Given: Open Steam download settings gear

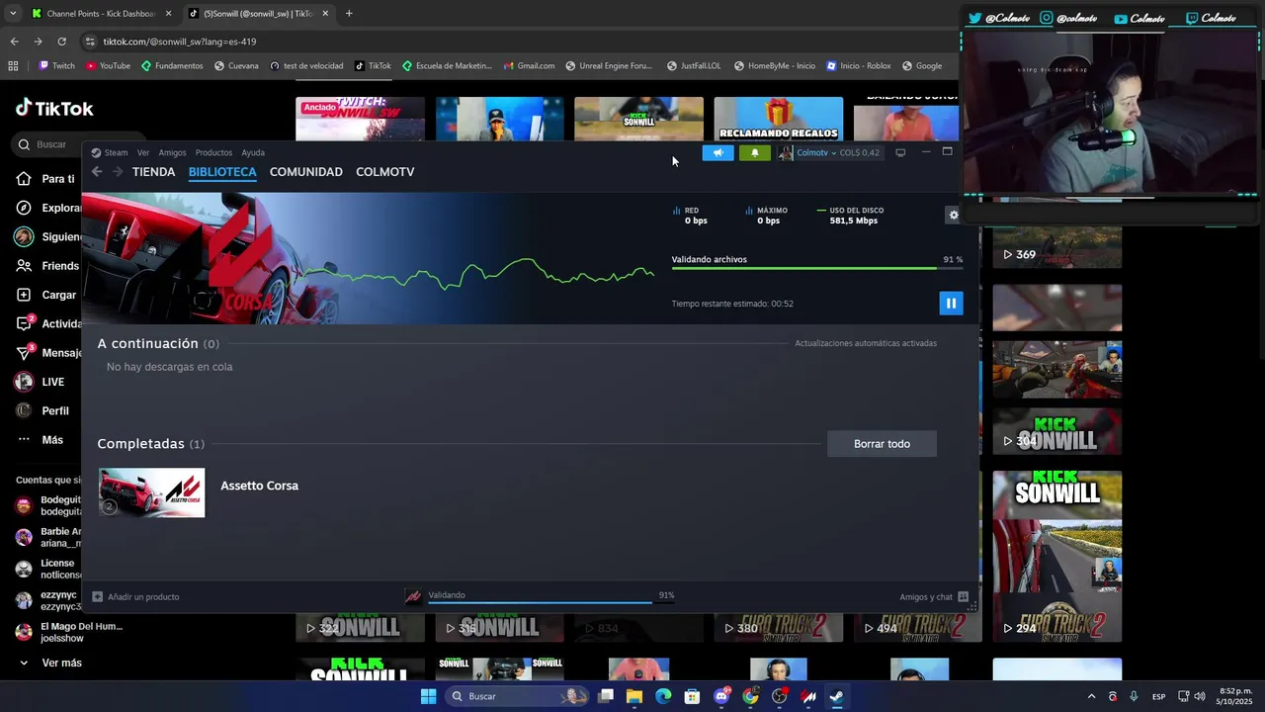Looking at the screenshot, I should point(954,215).
